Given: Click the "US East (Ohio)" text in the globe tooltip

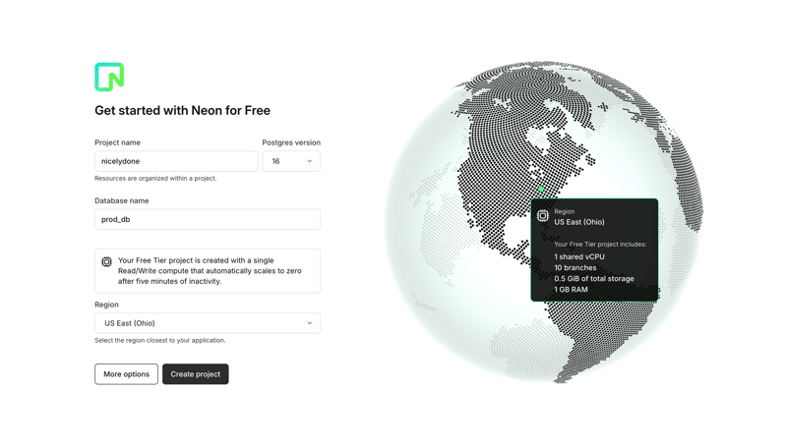Looking at the screenshot, I should (x=579, y=222).
